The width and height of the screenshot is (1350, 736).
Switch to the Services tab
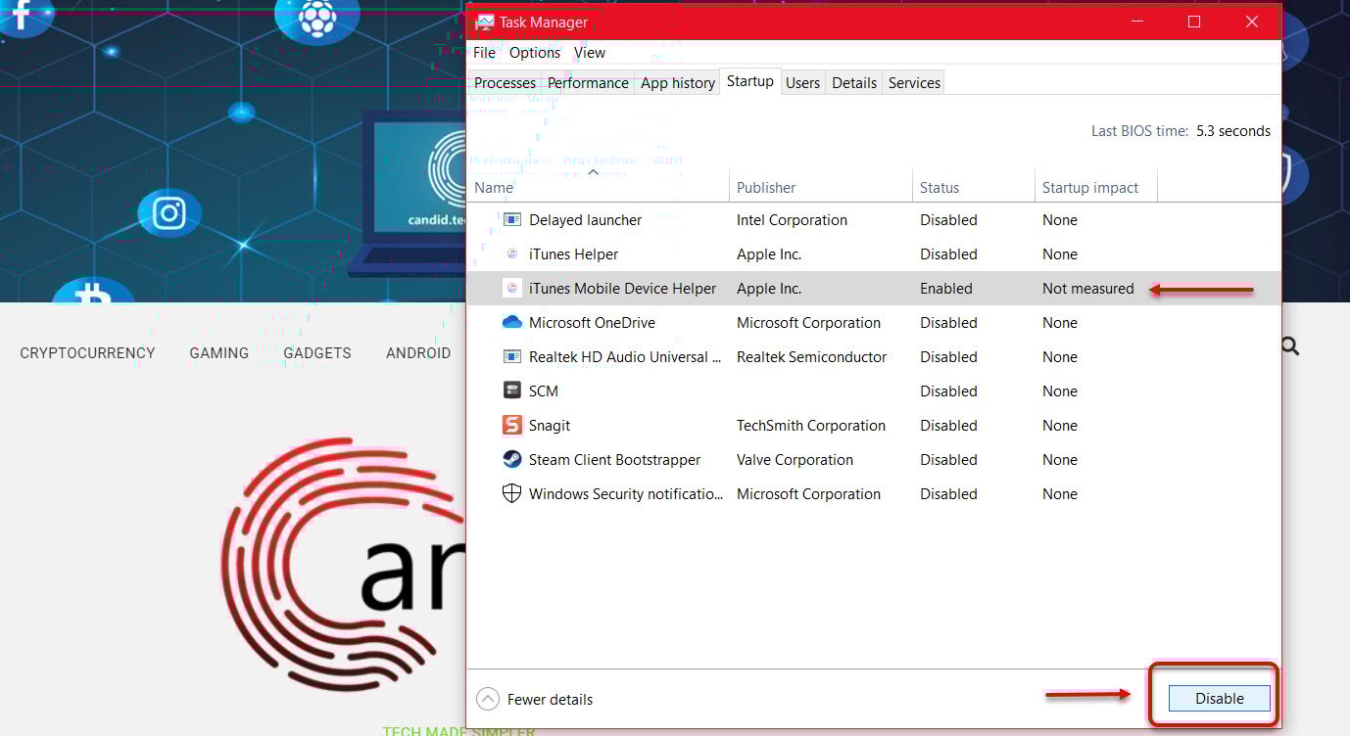914,83
